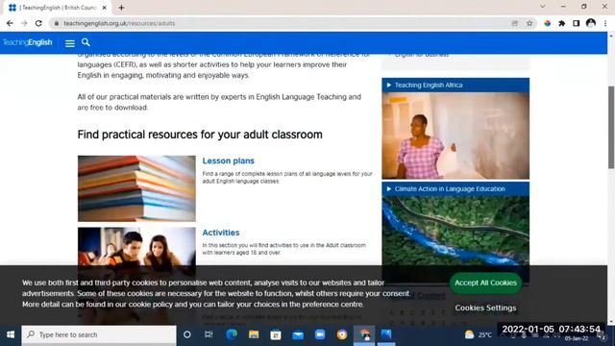Launch Microsoft Edge from taskbar
The height and width of the screenshot is (346, 615).
point(232,334)
